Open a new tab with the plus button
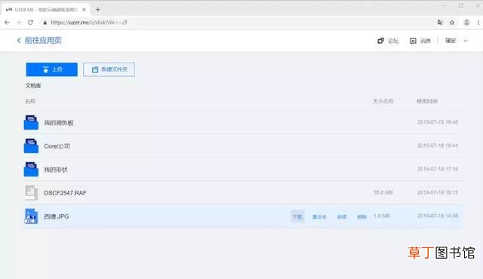This screenshot has height=279, width=483. click(x=98, y=10)
